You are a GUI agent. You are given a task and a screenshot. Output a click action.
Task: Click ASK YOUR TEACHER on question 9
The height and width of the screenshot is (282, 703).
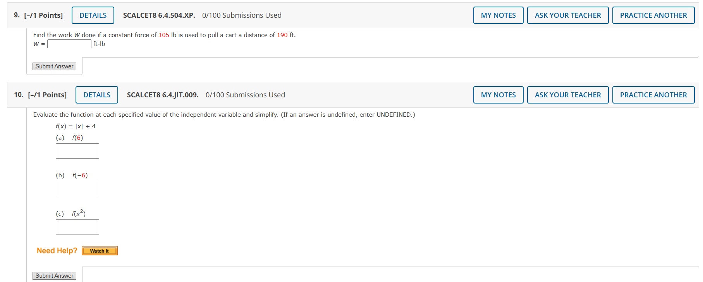[568, 15]
